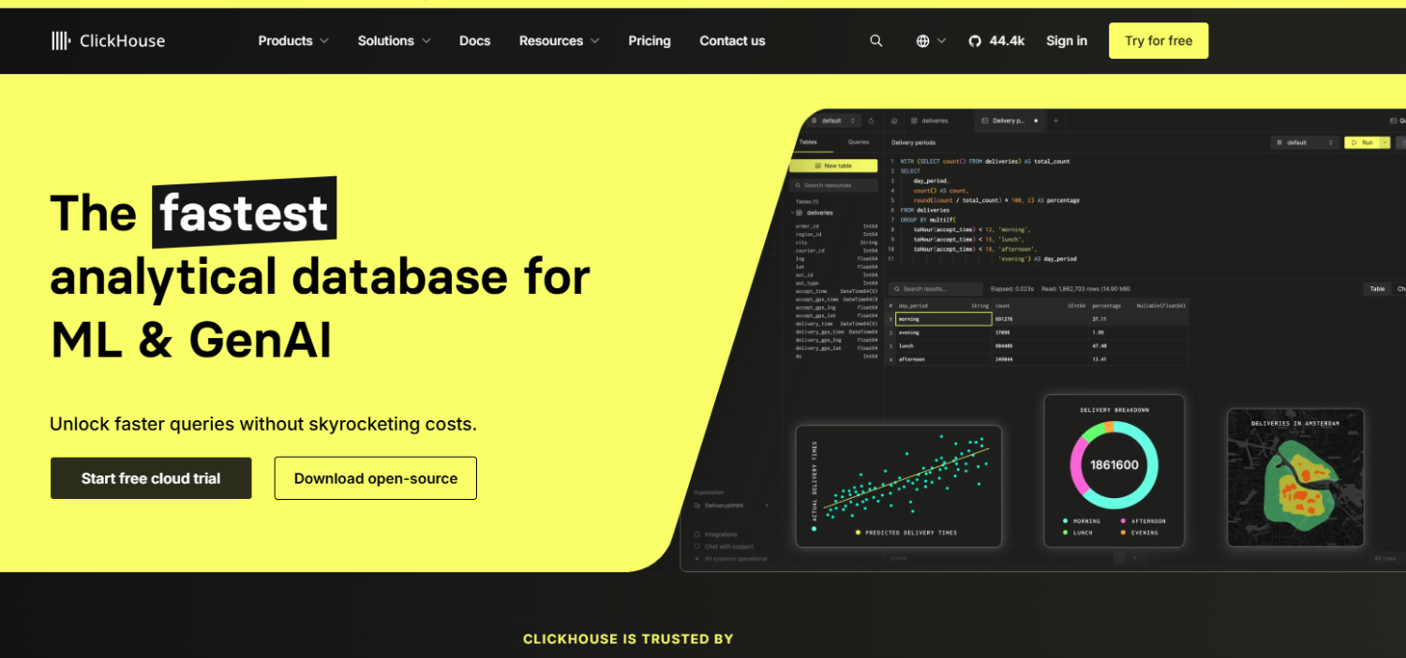Expand the Resources dropdown menu
The image size is (1406, 658).
tap(560, 40)
